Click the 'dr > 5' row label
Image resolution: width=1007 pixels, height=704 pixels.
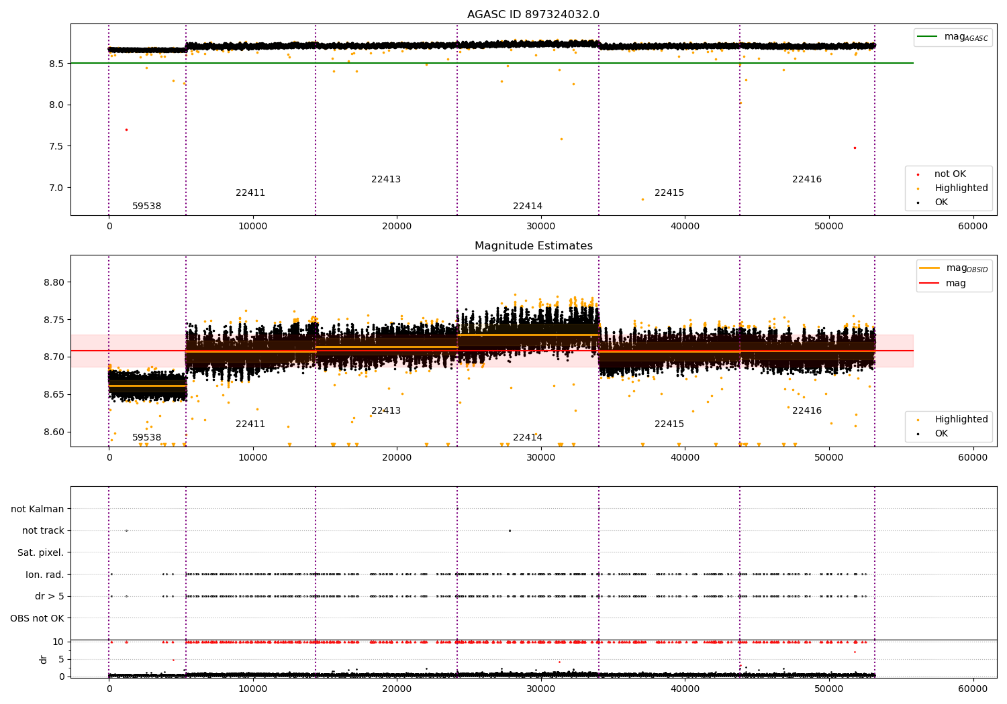(50, 597)
